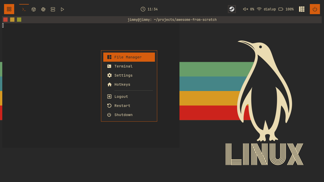
Task: Click the server/stacked-rows icon in top bar
Action: 53,9
